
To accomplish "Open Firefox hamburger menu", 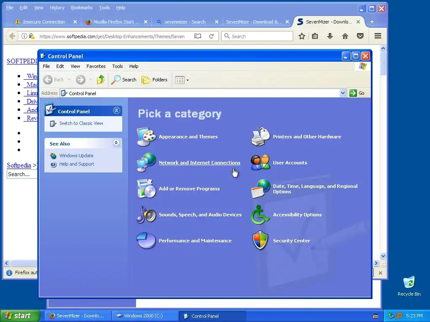I will (378, 36).
